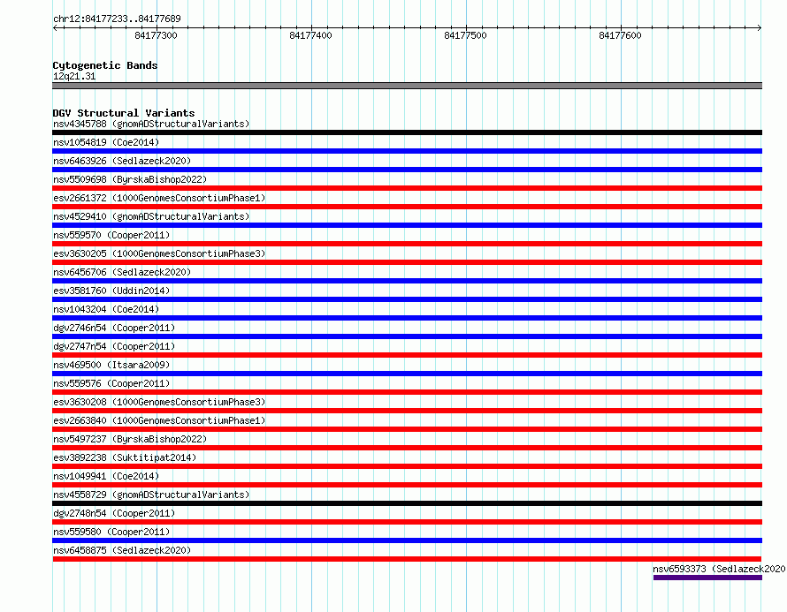The image size is (787, 612).
Task: Open variant esv3630205 (1000GenomesConsortiumPhase3)
Action: (x=159, y=253)
